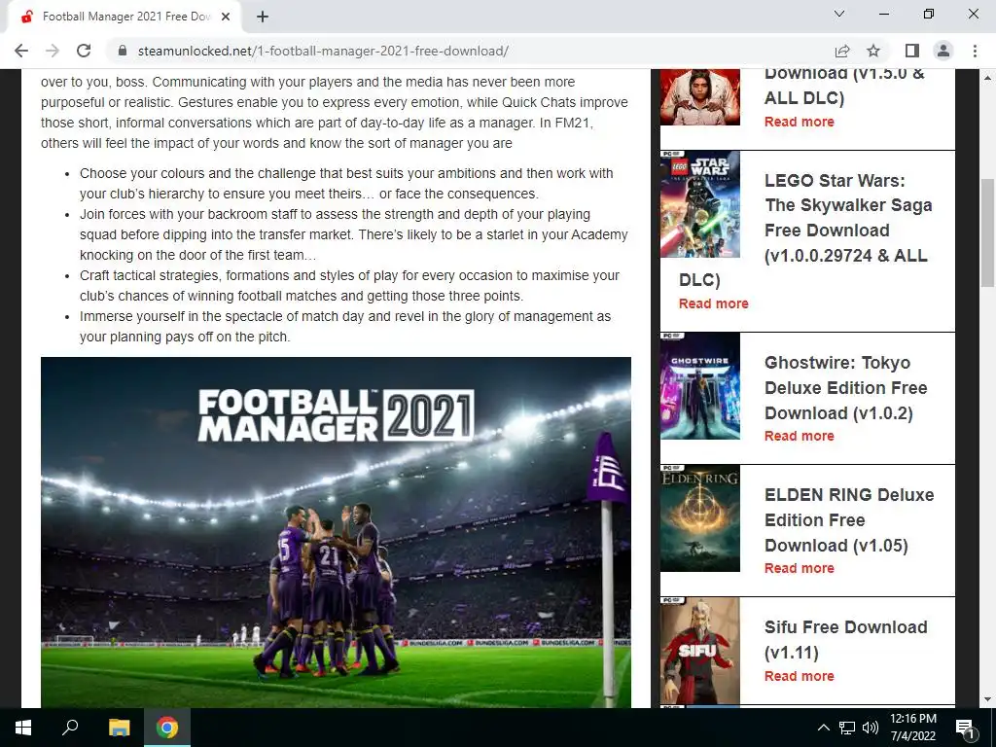Click the Elden Ring cover thumbnail

(x=700, y=517)
